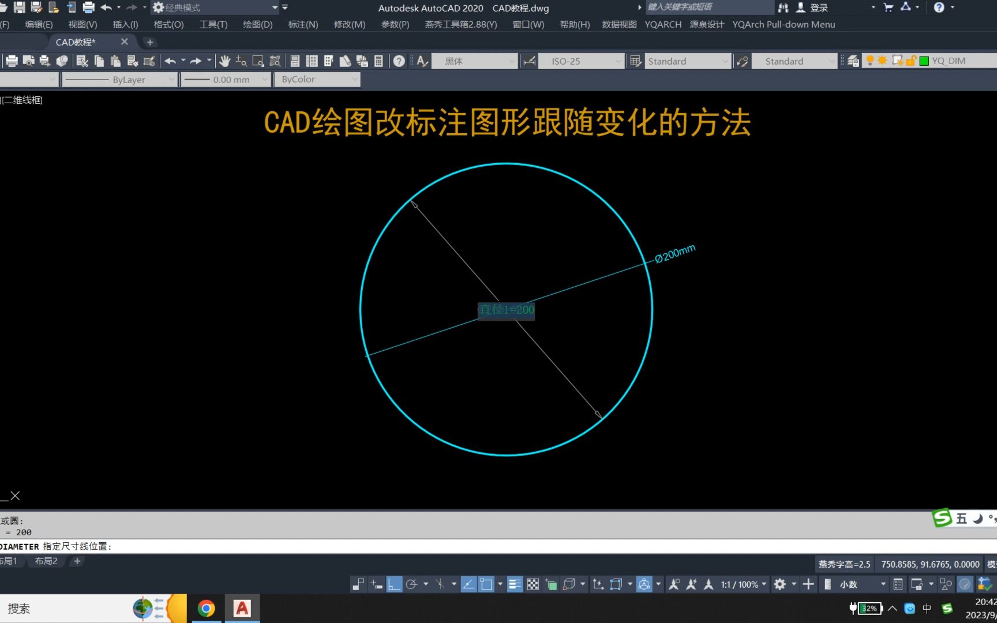Click the Help question mark in the standard toolbar
Viewport: 997px width, 623px height.
pyautogui.click(x=399, y=61)
